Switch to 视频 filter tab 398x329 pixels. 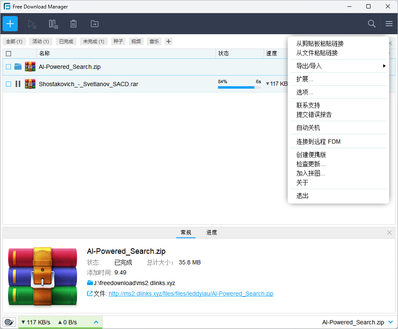pyautogui.click(x=136, y=41)
